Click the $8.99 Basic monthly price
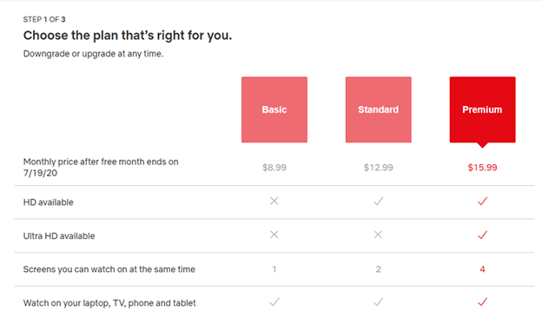The height and width of the screenshot is (325, 542). (274, 168)
